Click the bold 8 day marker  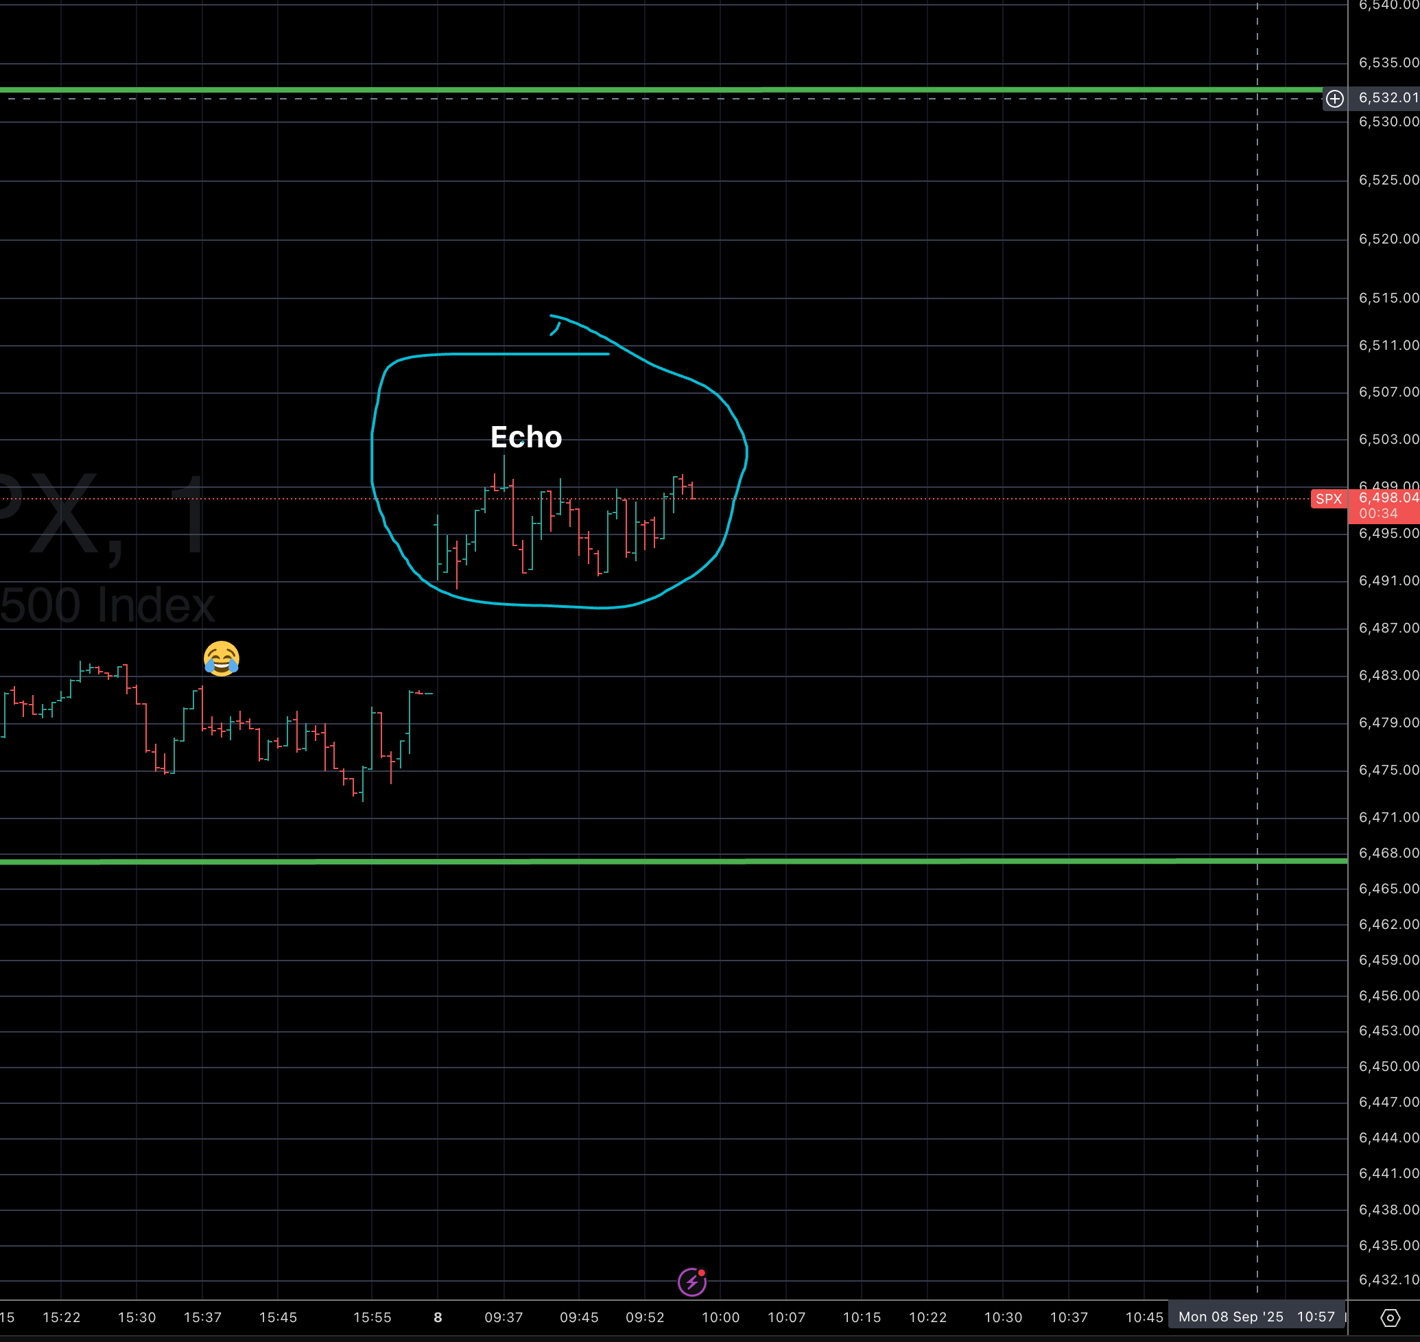coord(438,1317)
